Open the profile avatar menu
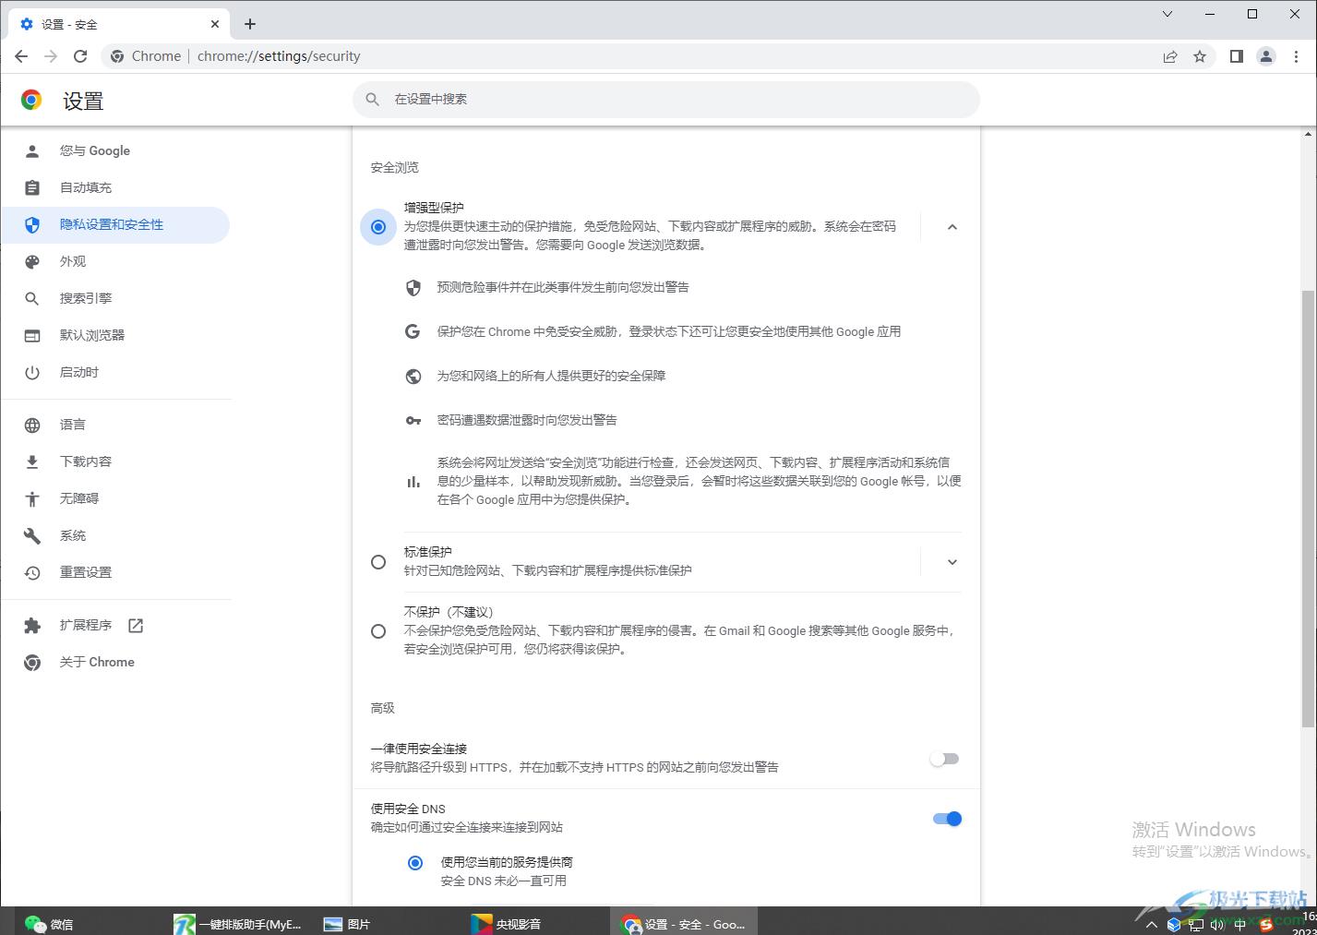The height and width of the screenshot is (935, 1317). point(1266,56)
